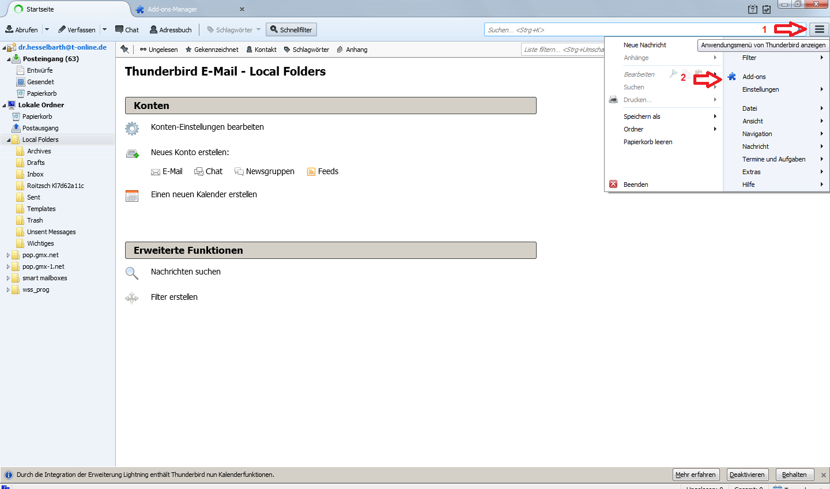Click the red Beenden exit icon

(613, 184)
